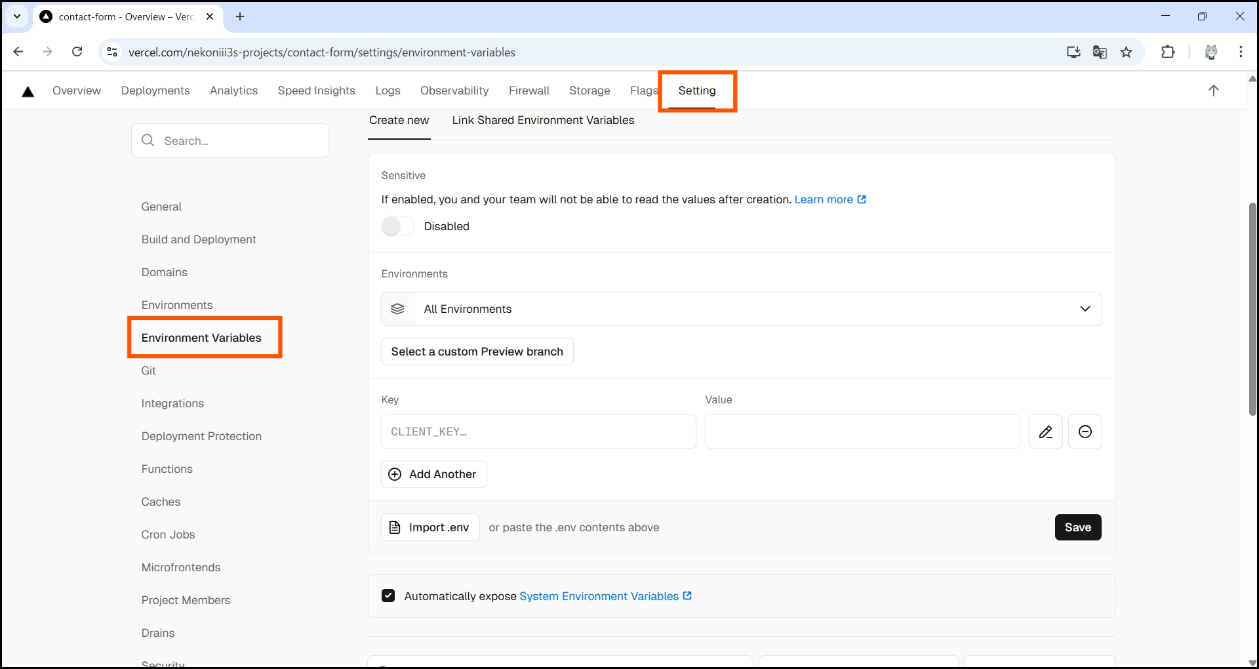Open Drains settings in sidebar

158,633
